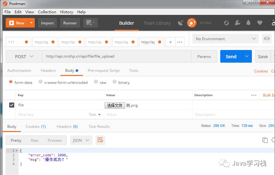Open the Text type dropdown
This screenshot has height=175, width=275.
coord(95,115)
